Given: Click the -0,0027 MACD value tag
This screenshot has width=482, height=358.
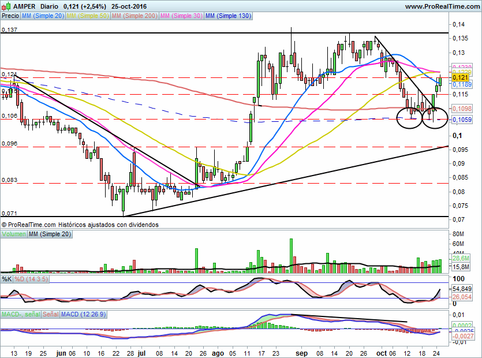Looking at the screenshot, I should [x=462, y=336].
